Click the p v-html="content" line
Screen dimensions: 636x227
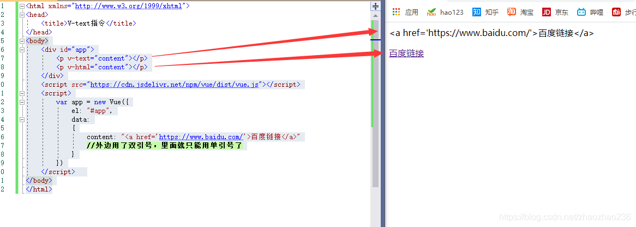(x=102, y=67)
